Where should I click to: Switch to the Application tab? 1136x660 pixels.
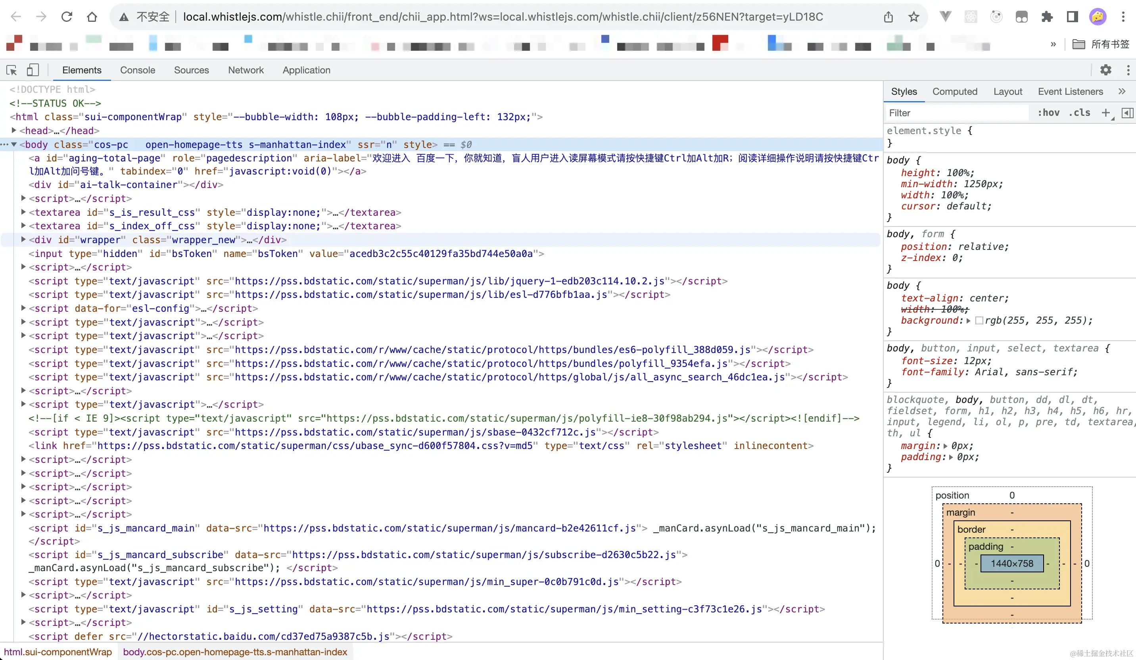coord(307,70)
